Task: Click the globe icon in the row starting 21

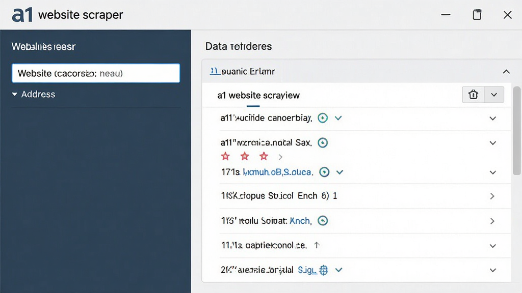Action: pos(323,270)
